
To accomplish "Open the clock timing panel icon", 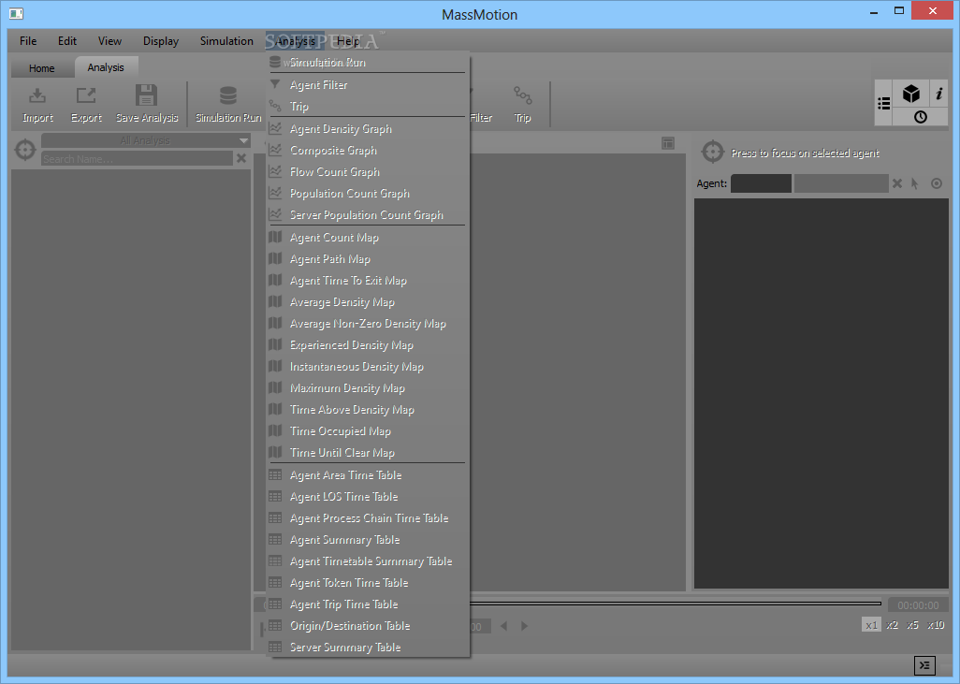I will (x=920, y=117).
